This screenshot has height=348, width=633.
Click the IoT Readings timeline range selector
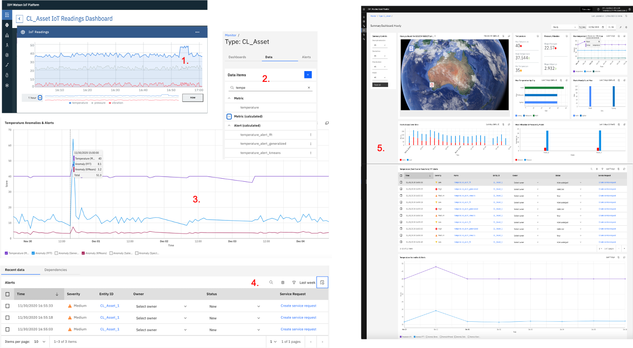[112, 98]
